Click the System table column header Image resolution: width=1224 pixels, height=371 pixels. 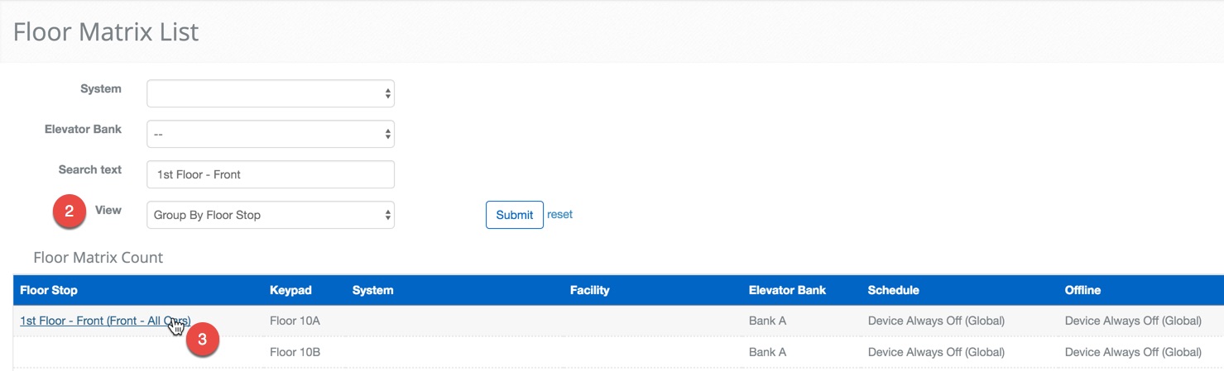[372, 290]
